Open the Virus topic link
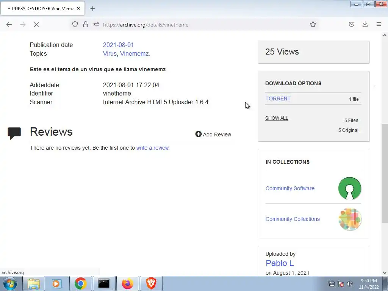 [110, 53]
